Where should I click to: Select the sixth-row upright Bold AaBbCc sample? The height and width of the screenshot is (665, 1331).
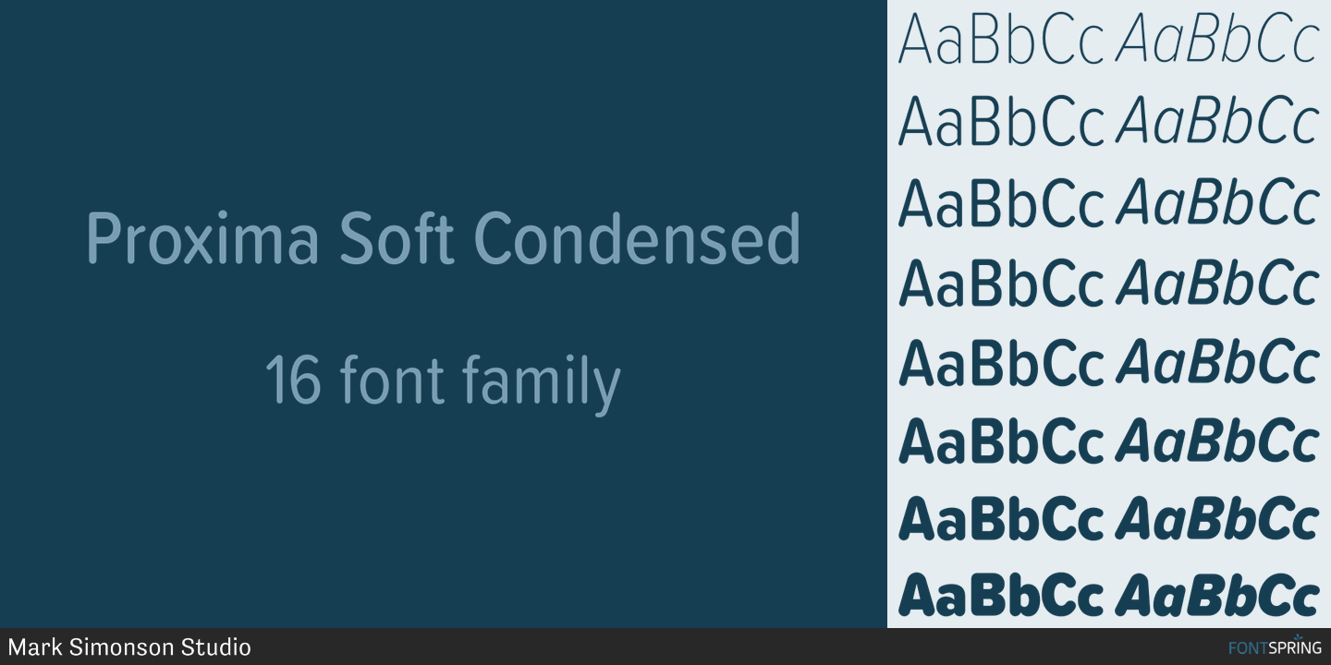(1001, 441)
